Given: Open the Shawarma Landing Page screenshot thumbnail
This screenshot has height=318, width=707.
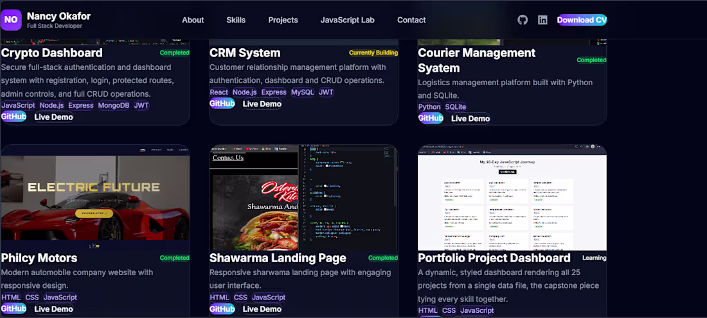Looking at the screenshot, I should pos(303,197).
